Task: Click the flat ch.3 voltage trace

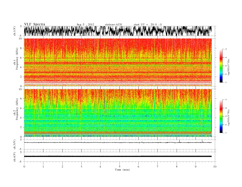Action: (x=118, y=142)
